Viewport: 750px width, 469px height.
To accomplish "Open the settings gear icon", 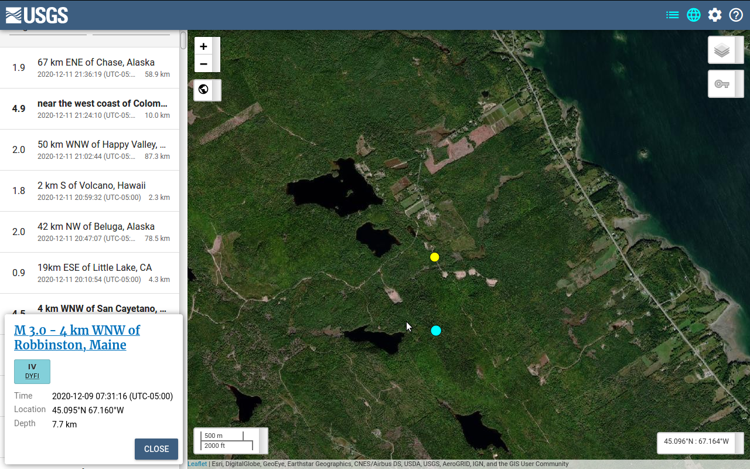I will (x=715, y=15).
